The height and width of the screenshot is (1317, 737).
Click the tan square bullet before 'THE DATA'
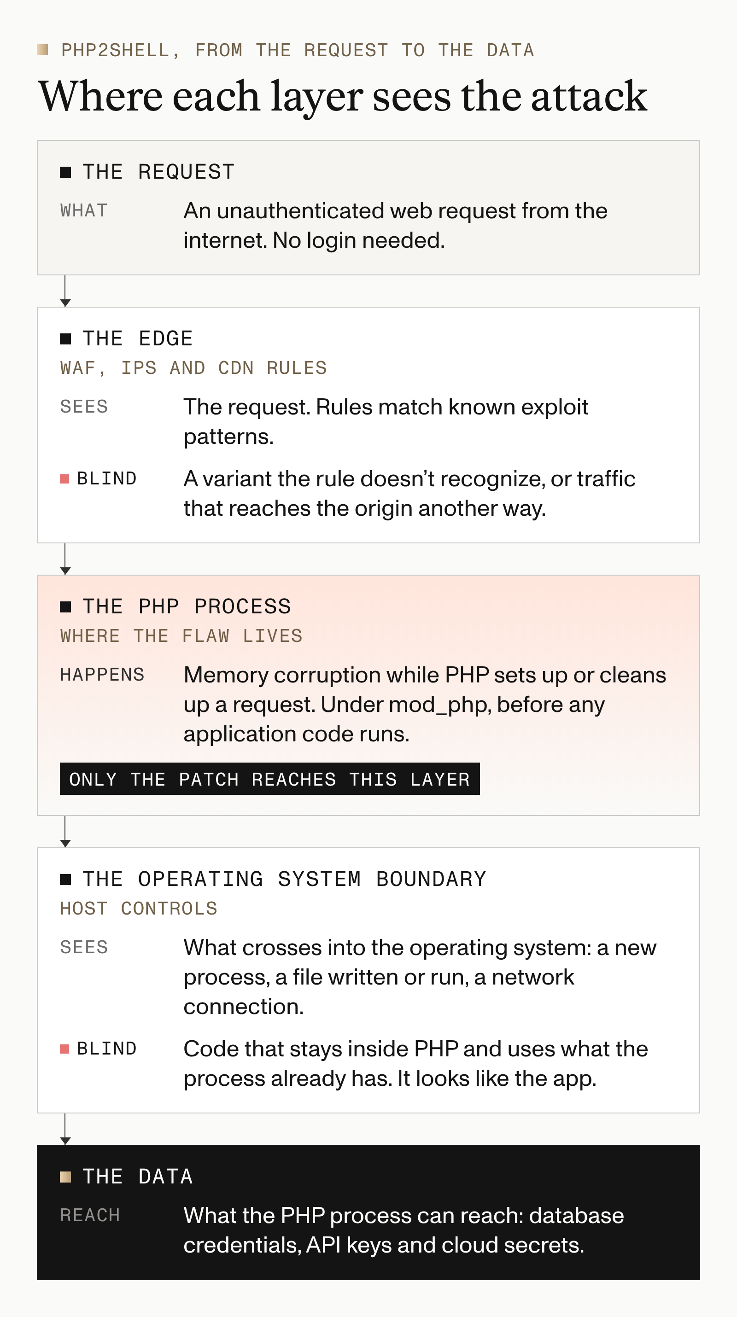65,1177
